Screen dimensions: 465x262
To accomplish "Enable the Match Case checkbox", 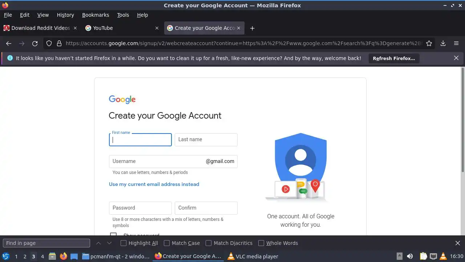I will (167, 243).
